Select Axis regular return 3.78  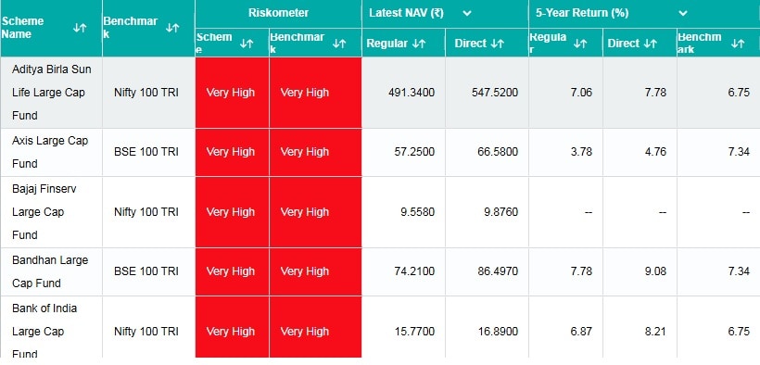(582, 152)
